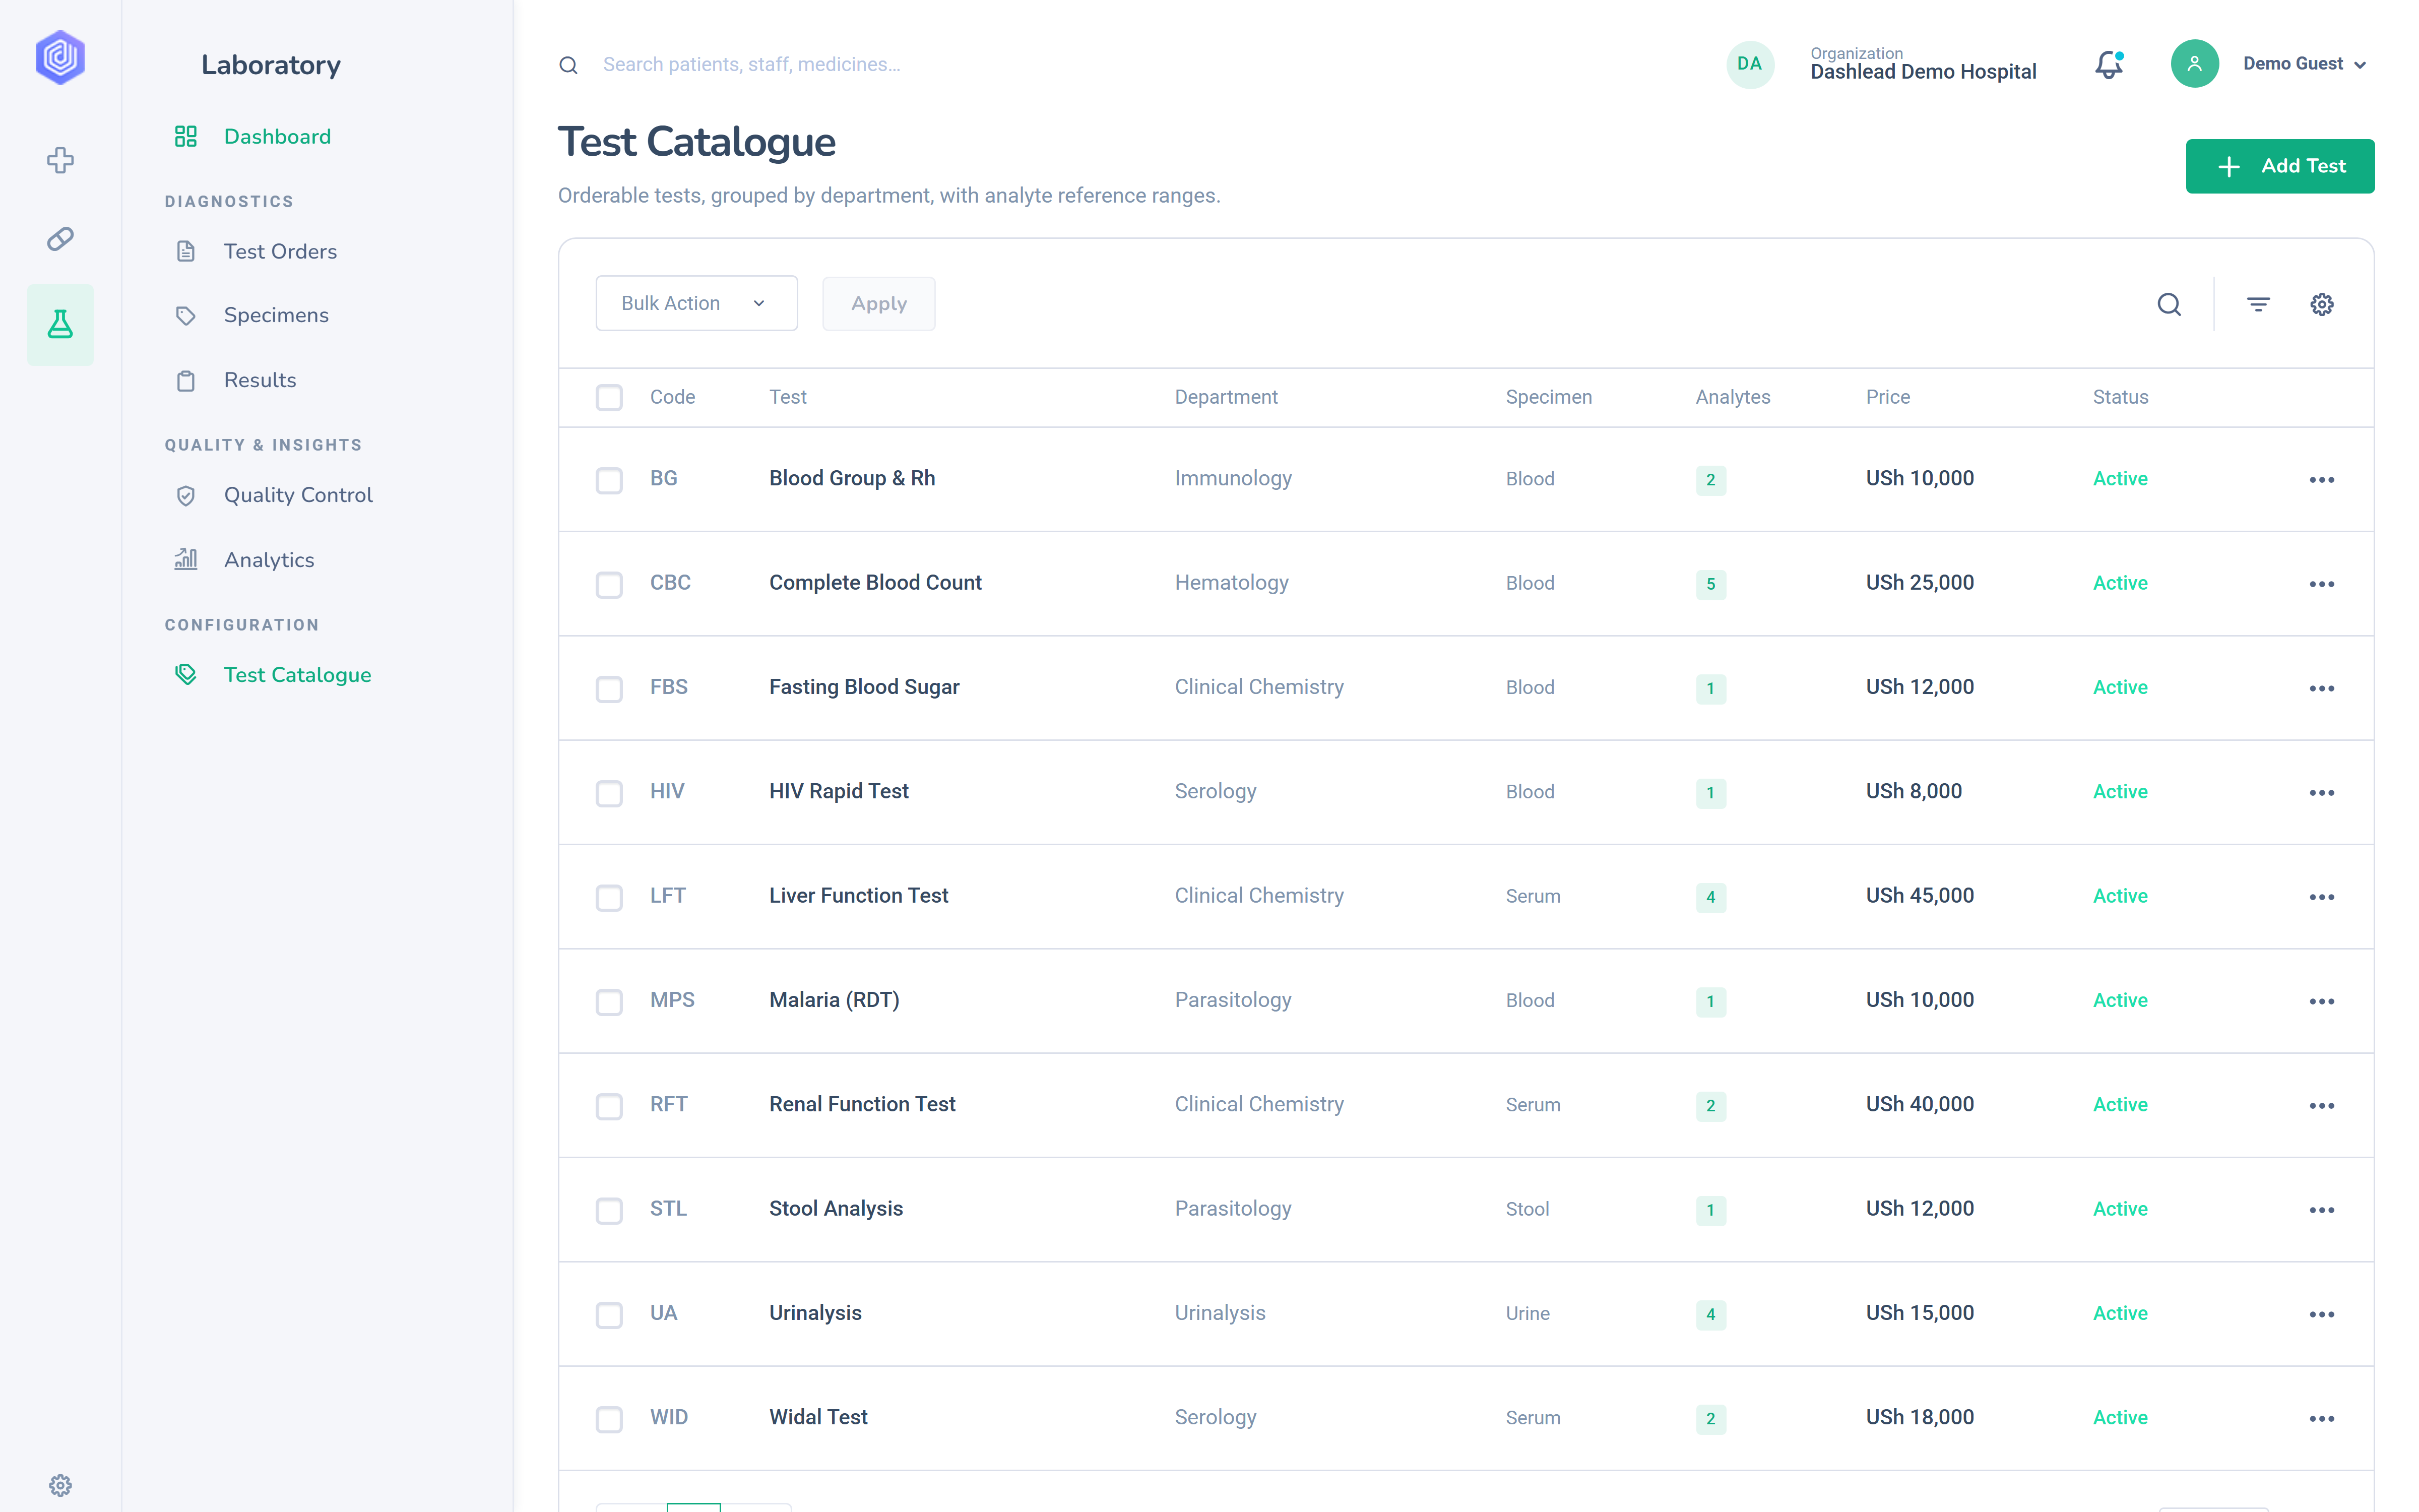Expand the Bulk Action dropdown
This screenshot has width=2419, height=1512.
pos(695,303)
